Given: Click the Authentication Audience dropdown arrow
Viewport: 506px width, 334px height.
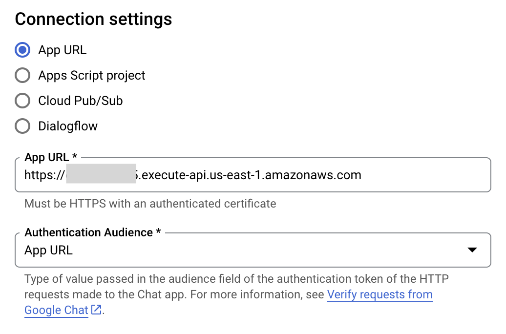Looking at the screenshot, I should pyautogui.click(x=472, y=250).
